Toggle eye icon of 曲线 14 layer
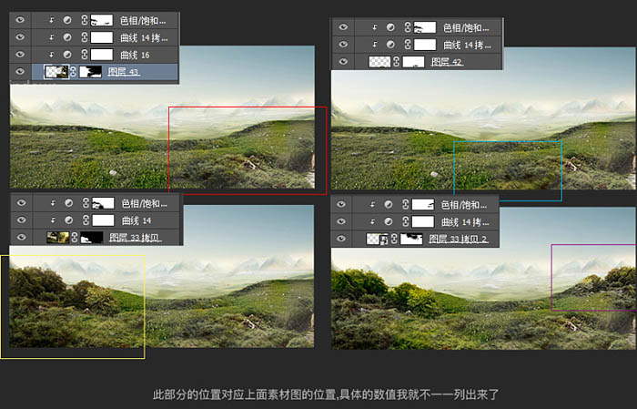 22,220
